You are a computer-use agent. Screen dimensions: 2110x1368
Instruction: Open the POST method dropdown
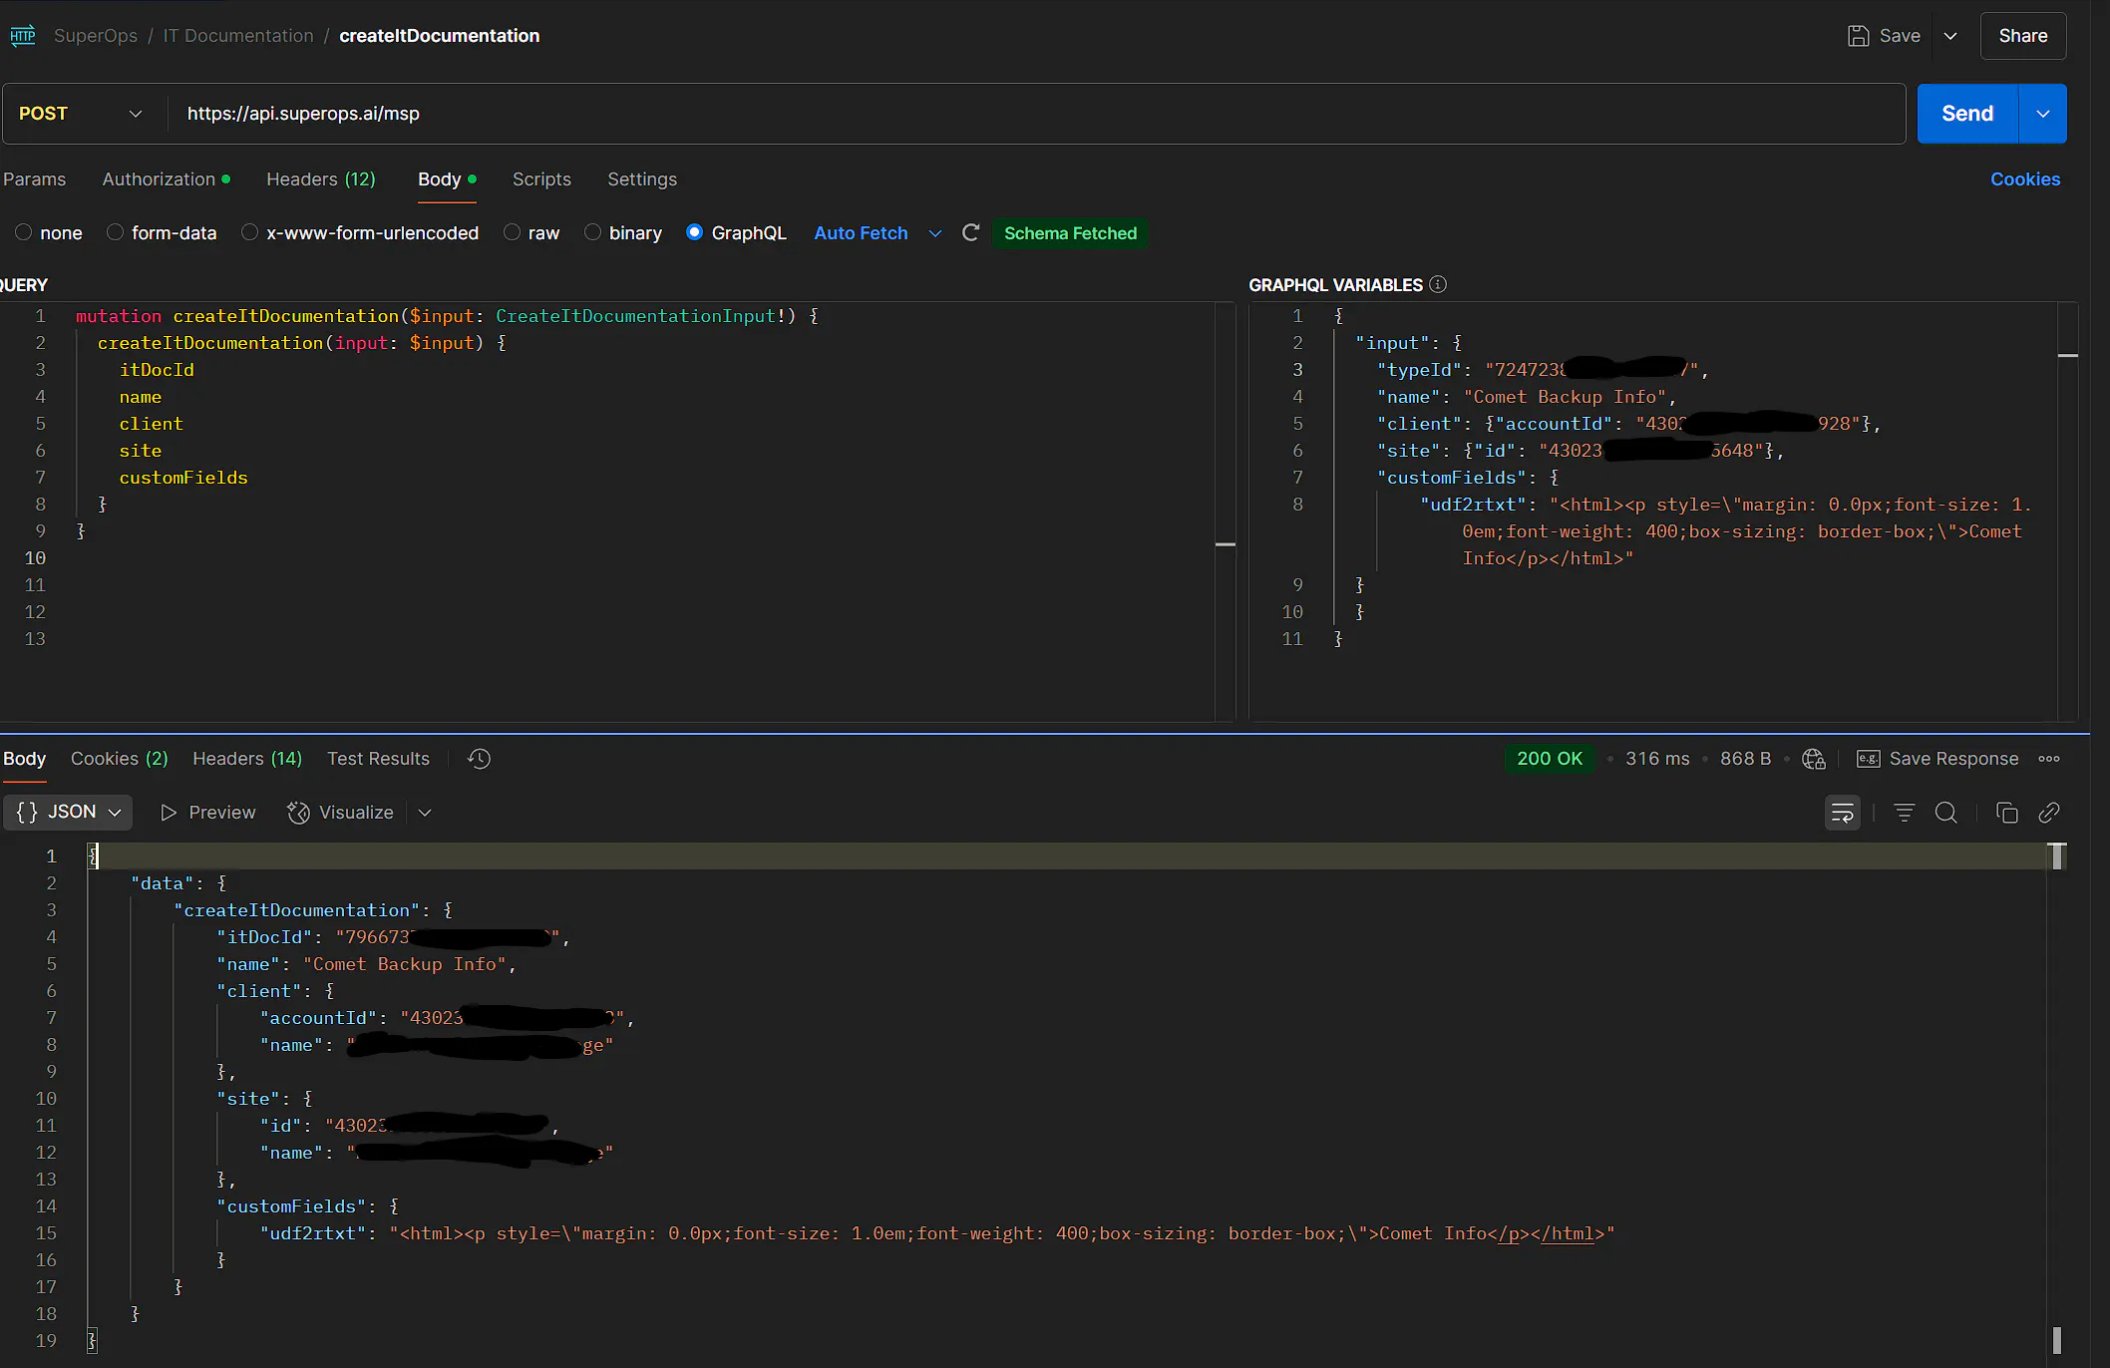pyautogui.click(x=84, y=114)
